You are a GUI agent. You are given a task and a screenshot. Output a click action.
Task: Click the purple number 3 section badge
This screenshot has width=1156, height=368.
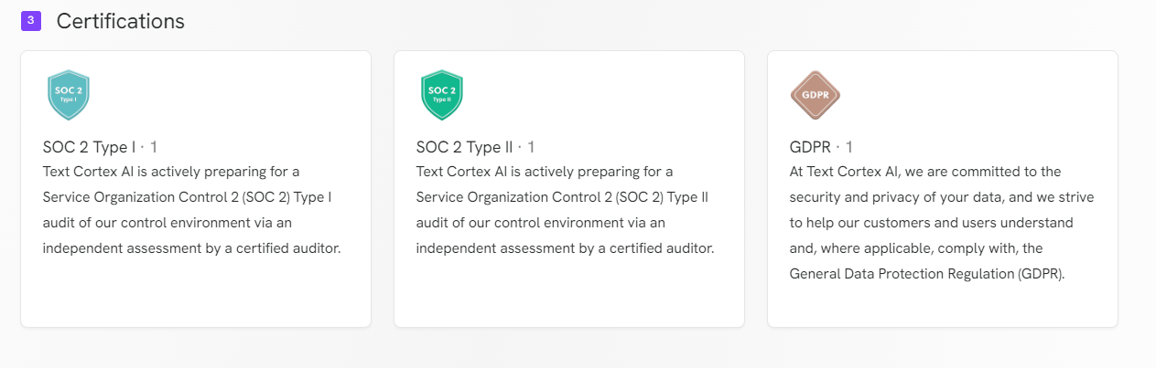31,20
